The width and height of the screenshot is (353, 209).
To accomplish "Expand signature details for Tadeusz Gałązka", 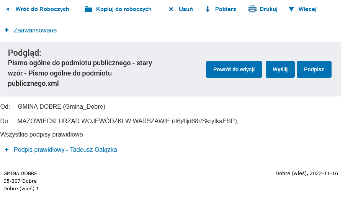I will click(65, 150).
